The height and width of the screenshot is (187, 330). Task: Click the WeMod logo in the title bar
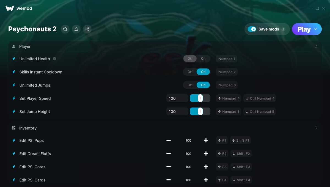pyautogui.click(x=10, y=8)
